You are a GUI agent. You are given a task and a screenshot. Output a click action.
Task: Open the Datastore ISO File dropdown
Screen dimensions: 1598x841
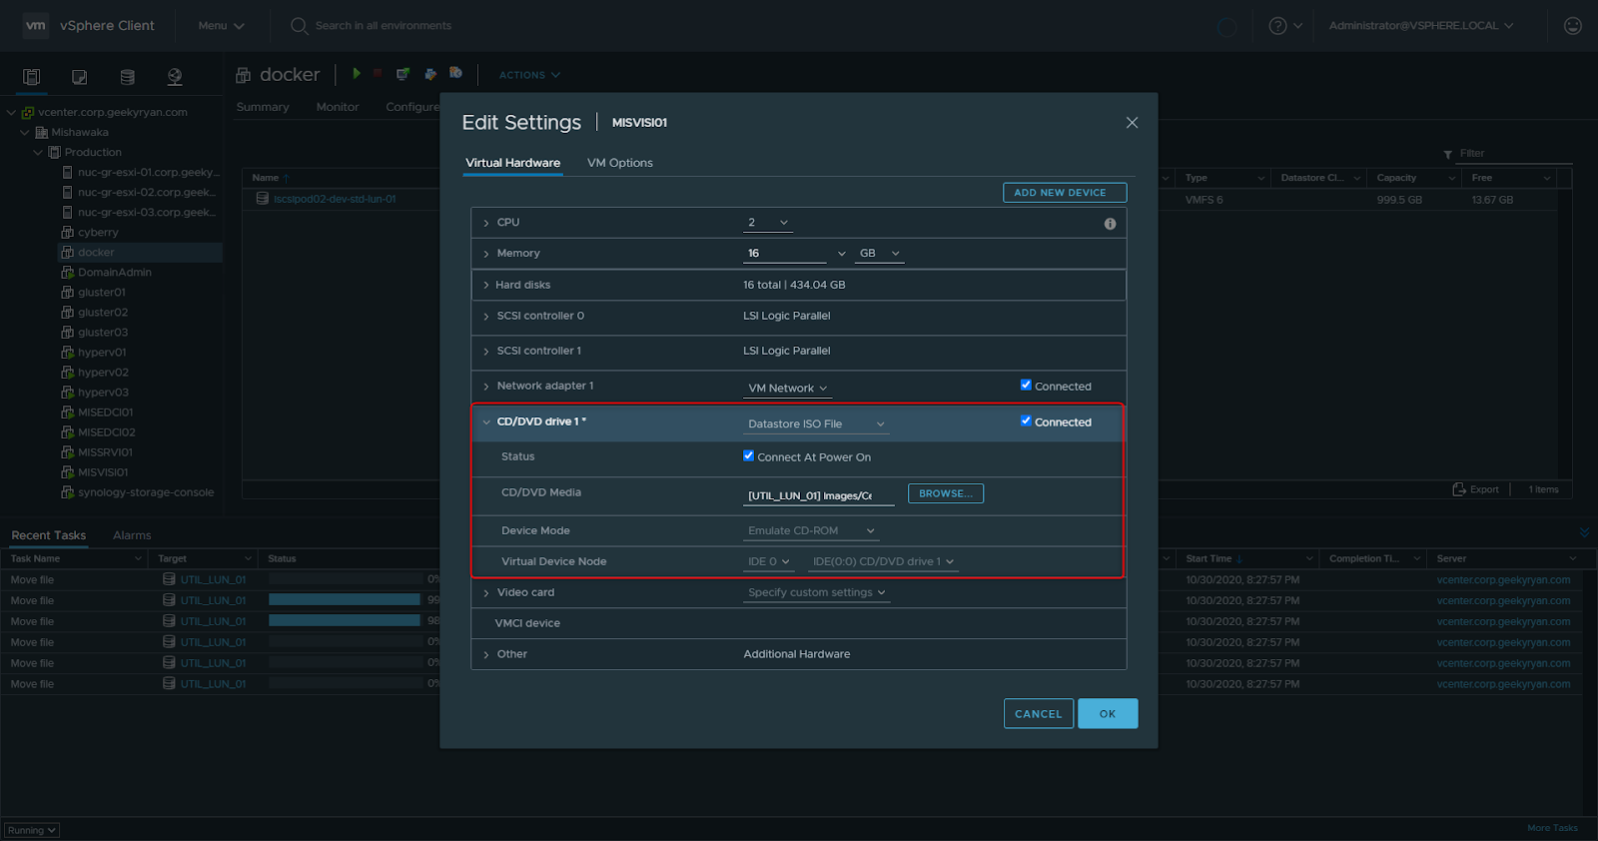coord(816,424)
